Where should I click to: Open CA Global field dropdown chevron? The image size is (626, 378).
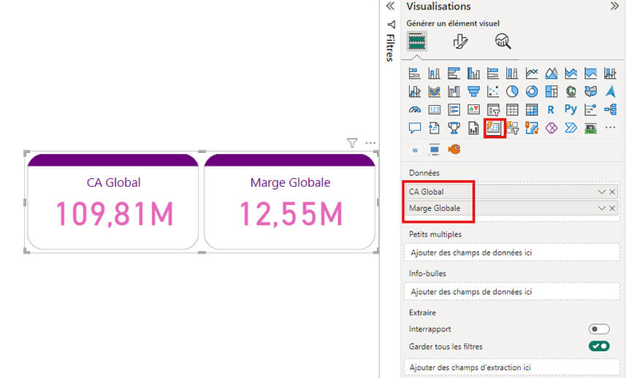[602, 192]
